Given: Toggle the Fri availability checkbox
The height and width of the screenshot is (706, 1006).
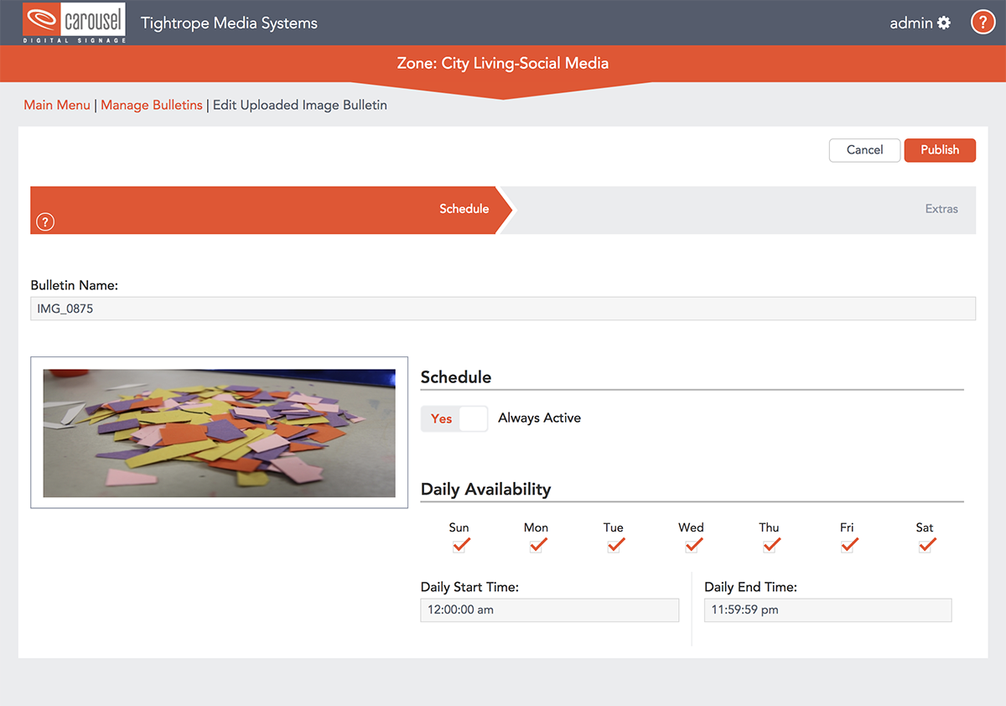Looking at the screenshot, I should click(848, 545).
